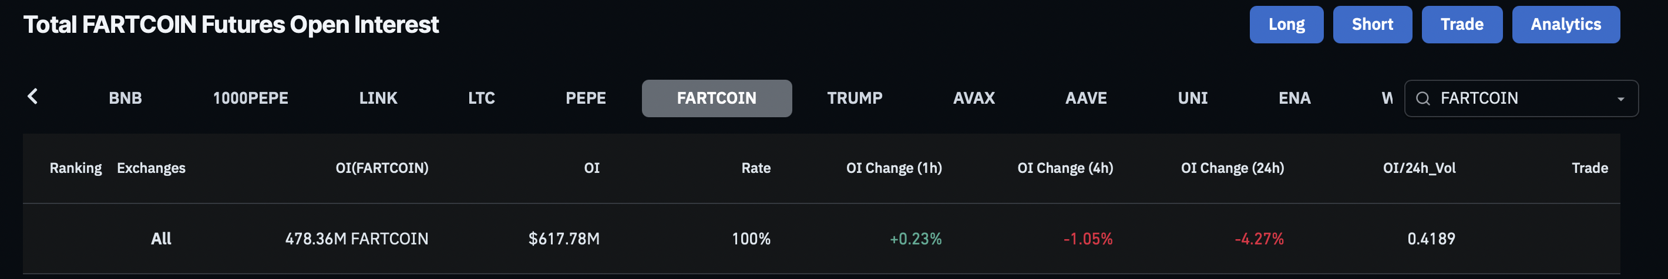Select the BNB coin tab
Viewport: 1668px width, 279px height.
coord(125,98)
